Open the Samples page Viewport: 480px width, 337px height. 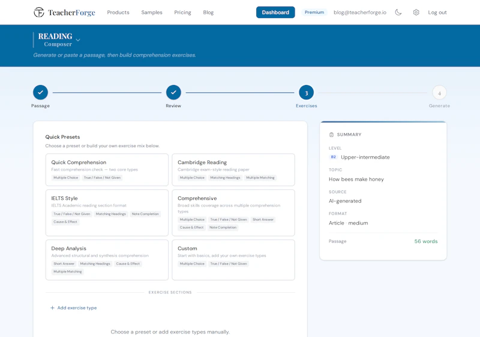point(152,12)
